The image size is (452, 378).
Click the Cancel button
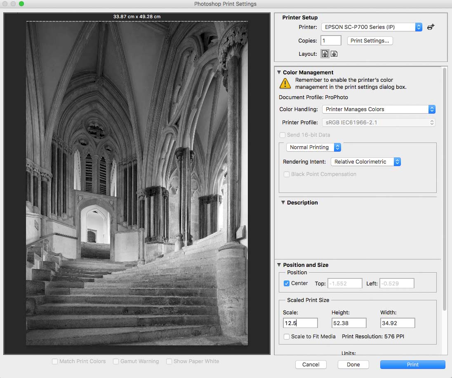pyautogui.click(x=311, y=364)
